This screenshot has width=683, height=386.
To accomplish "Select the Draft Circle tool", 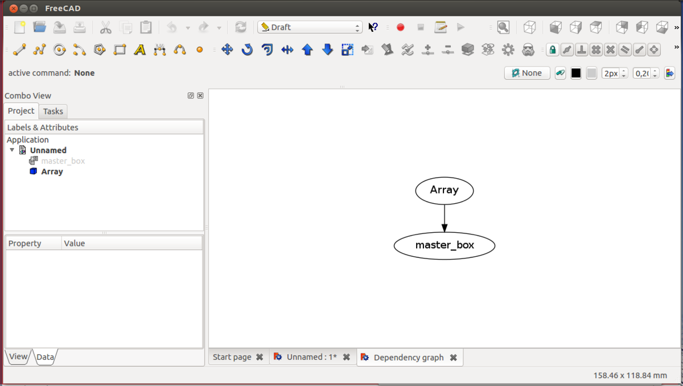I will click(60, 50).
